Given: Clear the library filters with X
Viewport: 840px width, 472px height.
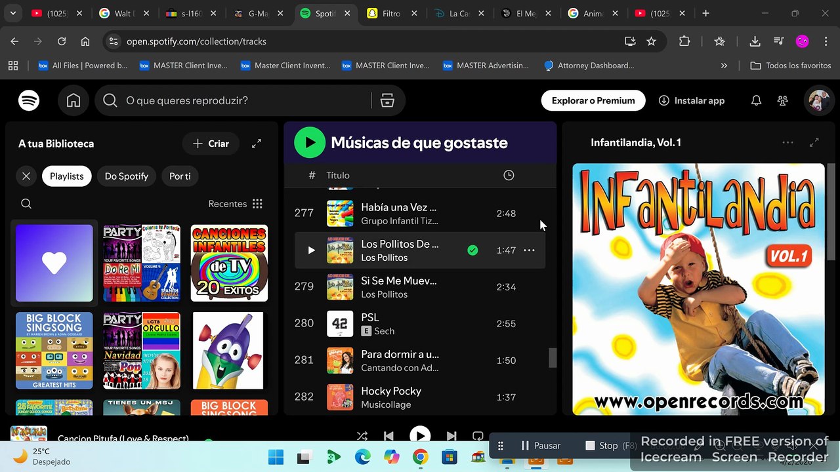Looking at the screenshot, I should tap(26, 176).
